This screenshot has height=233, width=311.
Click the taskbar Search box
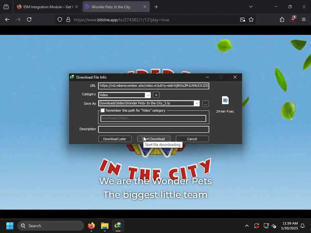pos(51,226)
